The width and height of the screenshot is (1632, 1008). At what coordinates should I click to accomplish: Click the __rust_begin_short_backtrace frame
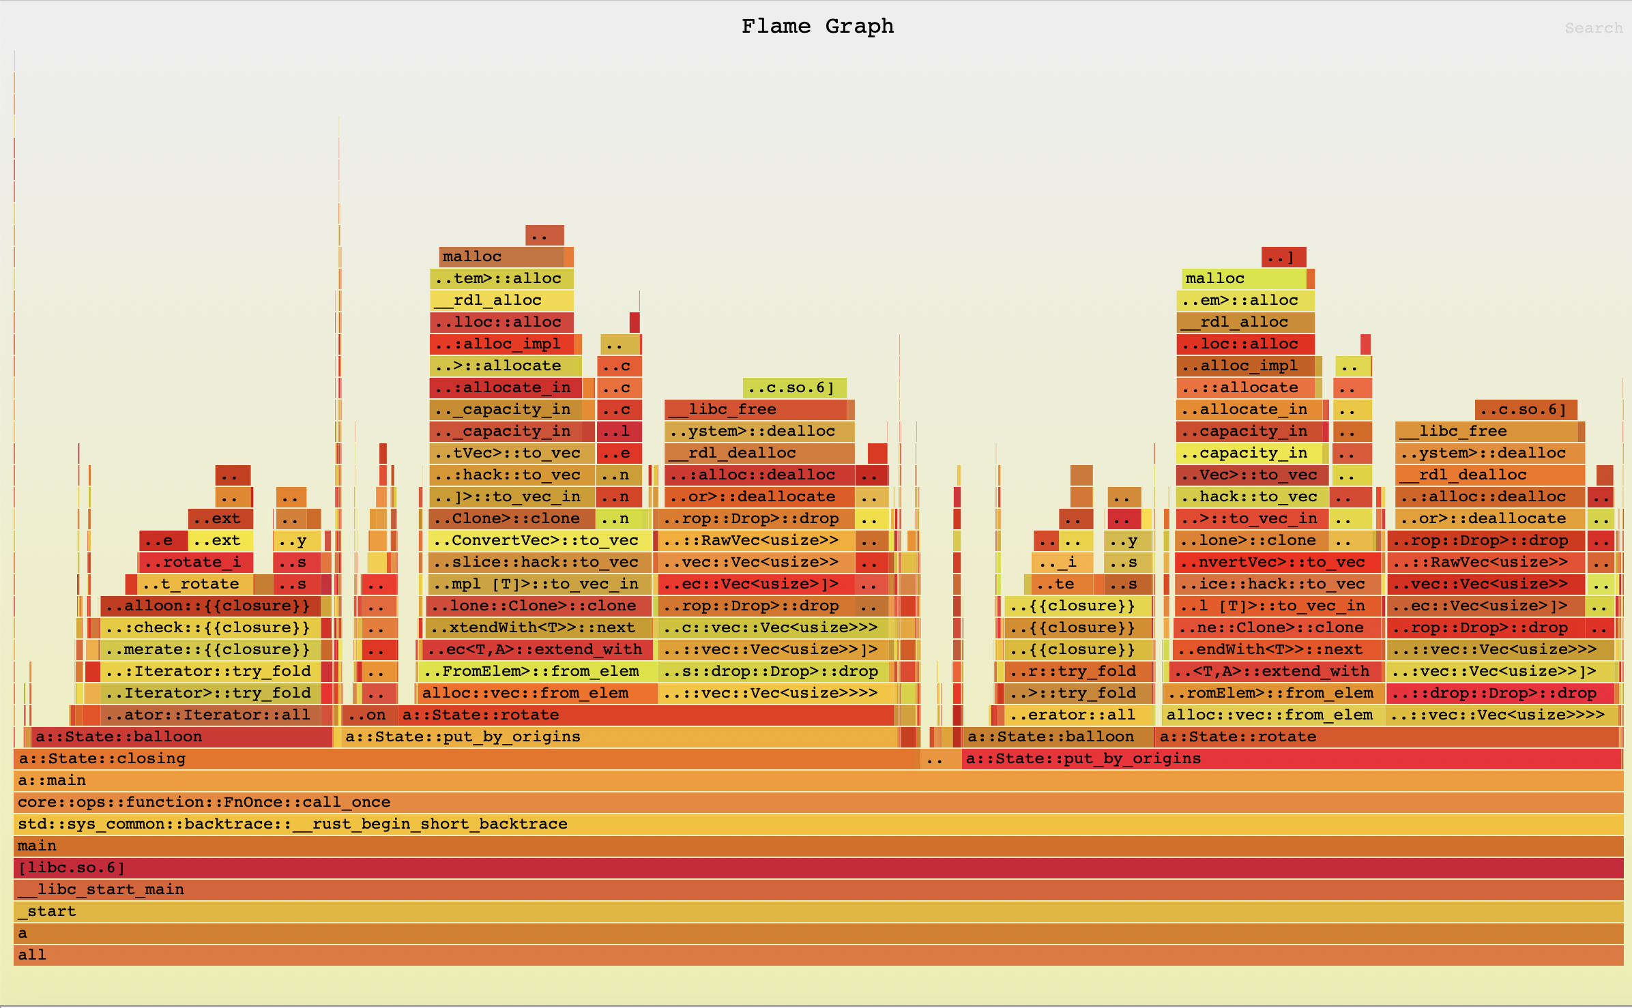pos(817,824)
